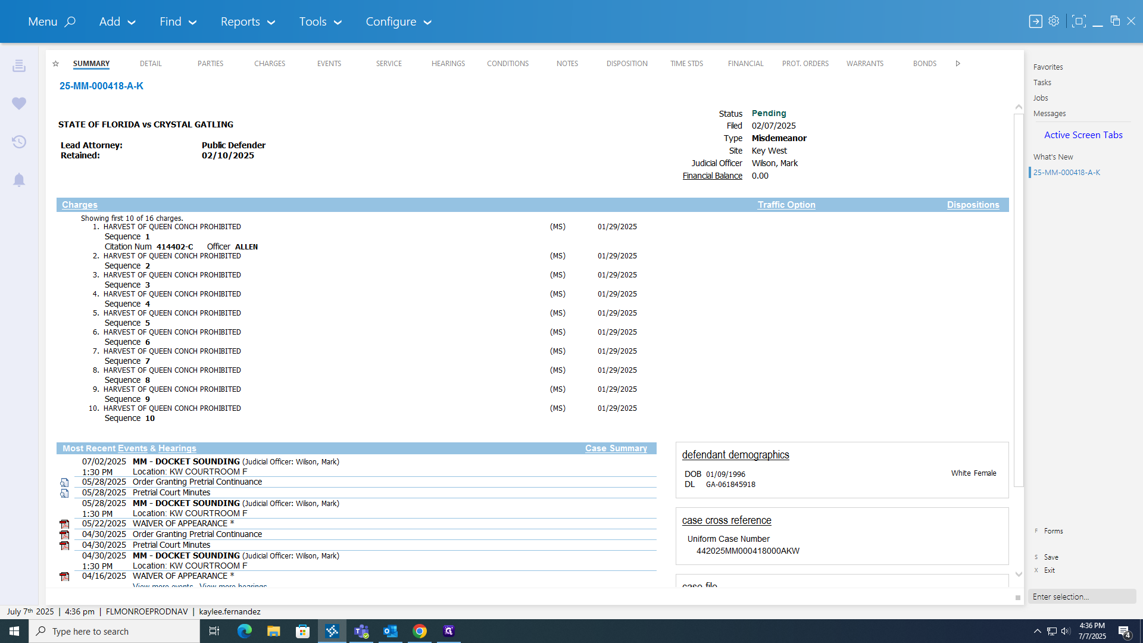Open Microsoft Store from taskbar
The height and width of the screenshot is (643, 1143).
302,631
